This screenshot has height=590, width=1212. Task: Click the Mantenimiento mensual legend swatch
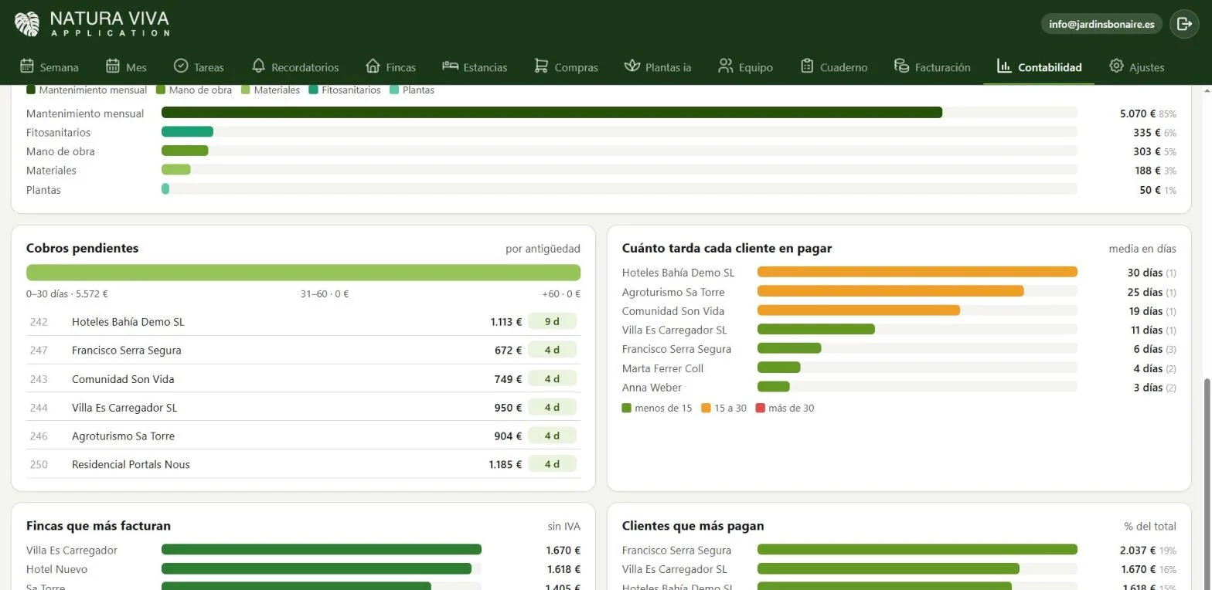(31, 90)
